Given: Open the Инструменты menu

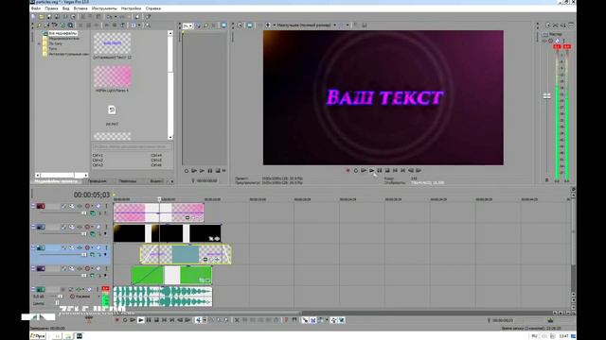Looking at the screenshot, I should click(104, 8).
